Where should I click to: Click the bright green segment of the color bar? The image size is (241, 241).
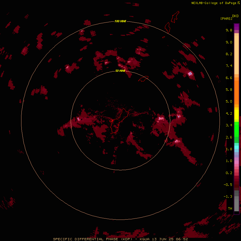[x=236, y=129]
